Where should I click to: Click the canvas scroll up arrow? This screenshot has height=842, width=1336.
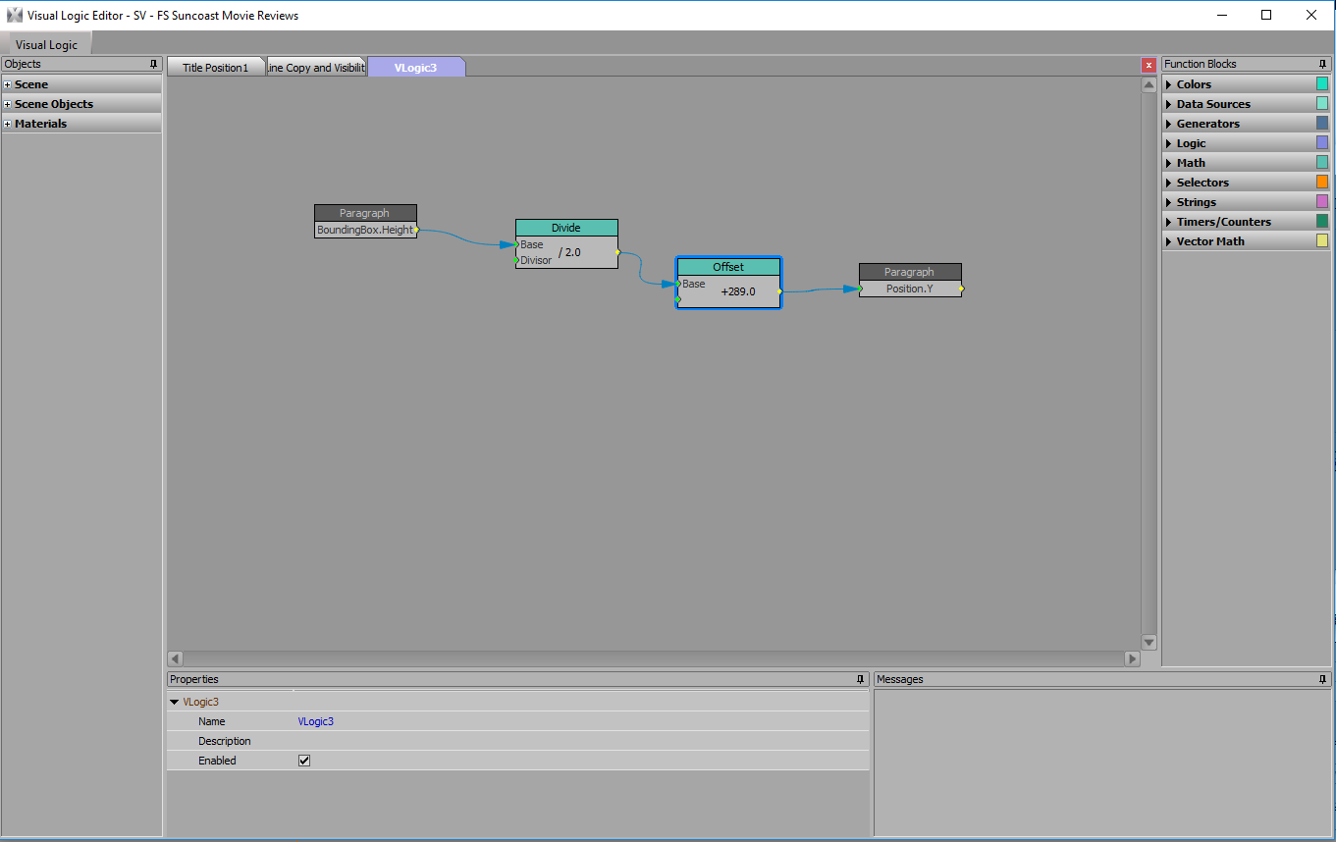(1149, 85)
